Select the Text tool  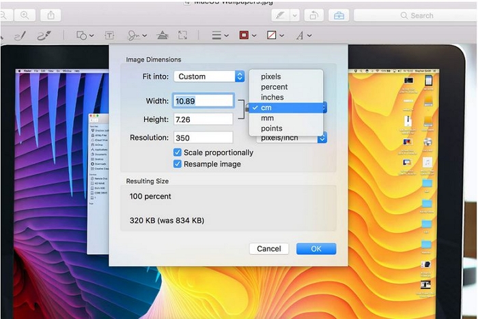pos(109,35)
